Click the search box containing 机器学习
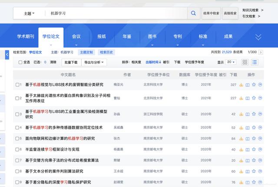278x187 pixels. click(116, 13)
